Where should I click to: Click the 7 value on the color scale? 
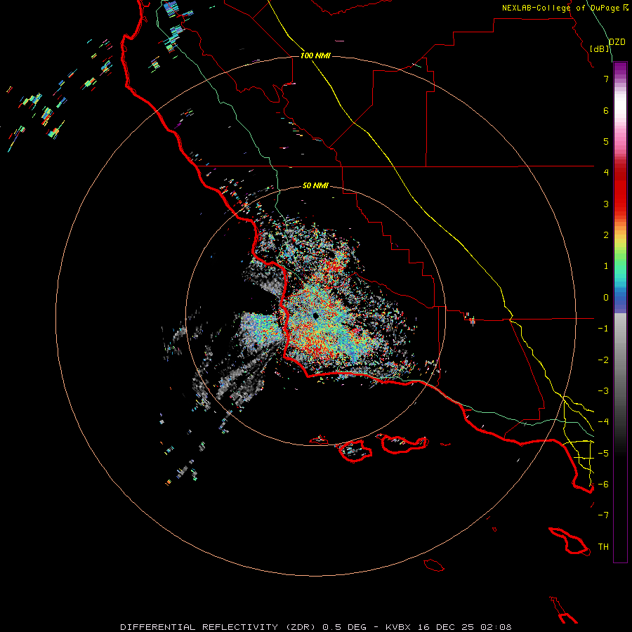(x=606, y=79)
